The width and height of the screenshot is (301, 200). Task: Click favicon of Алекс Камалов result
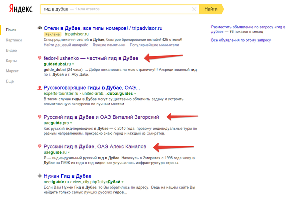point(39,146)
